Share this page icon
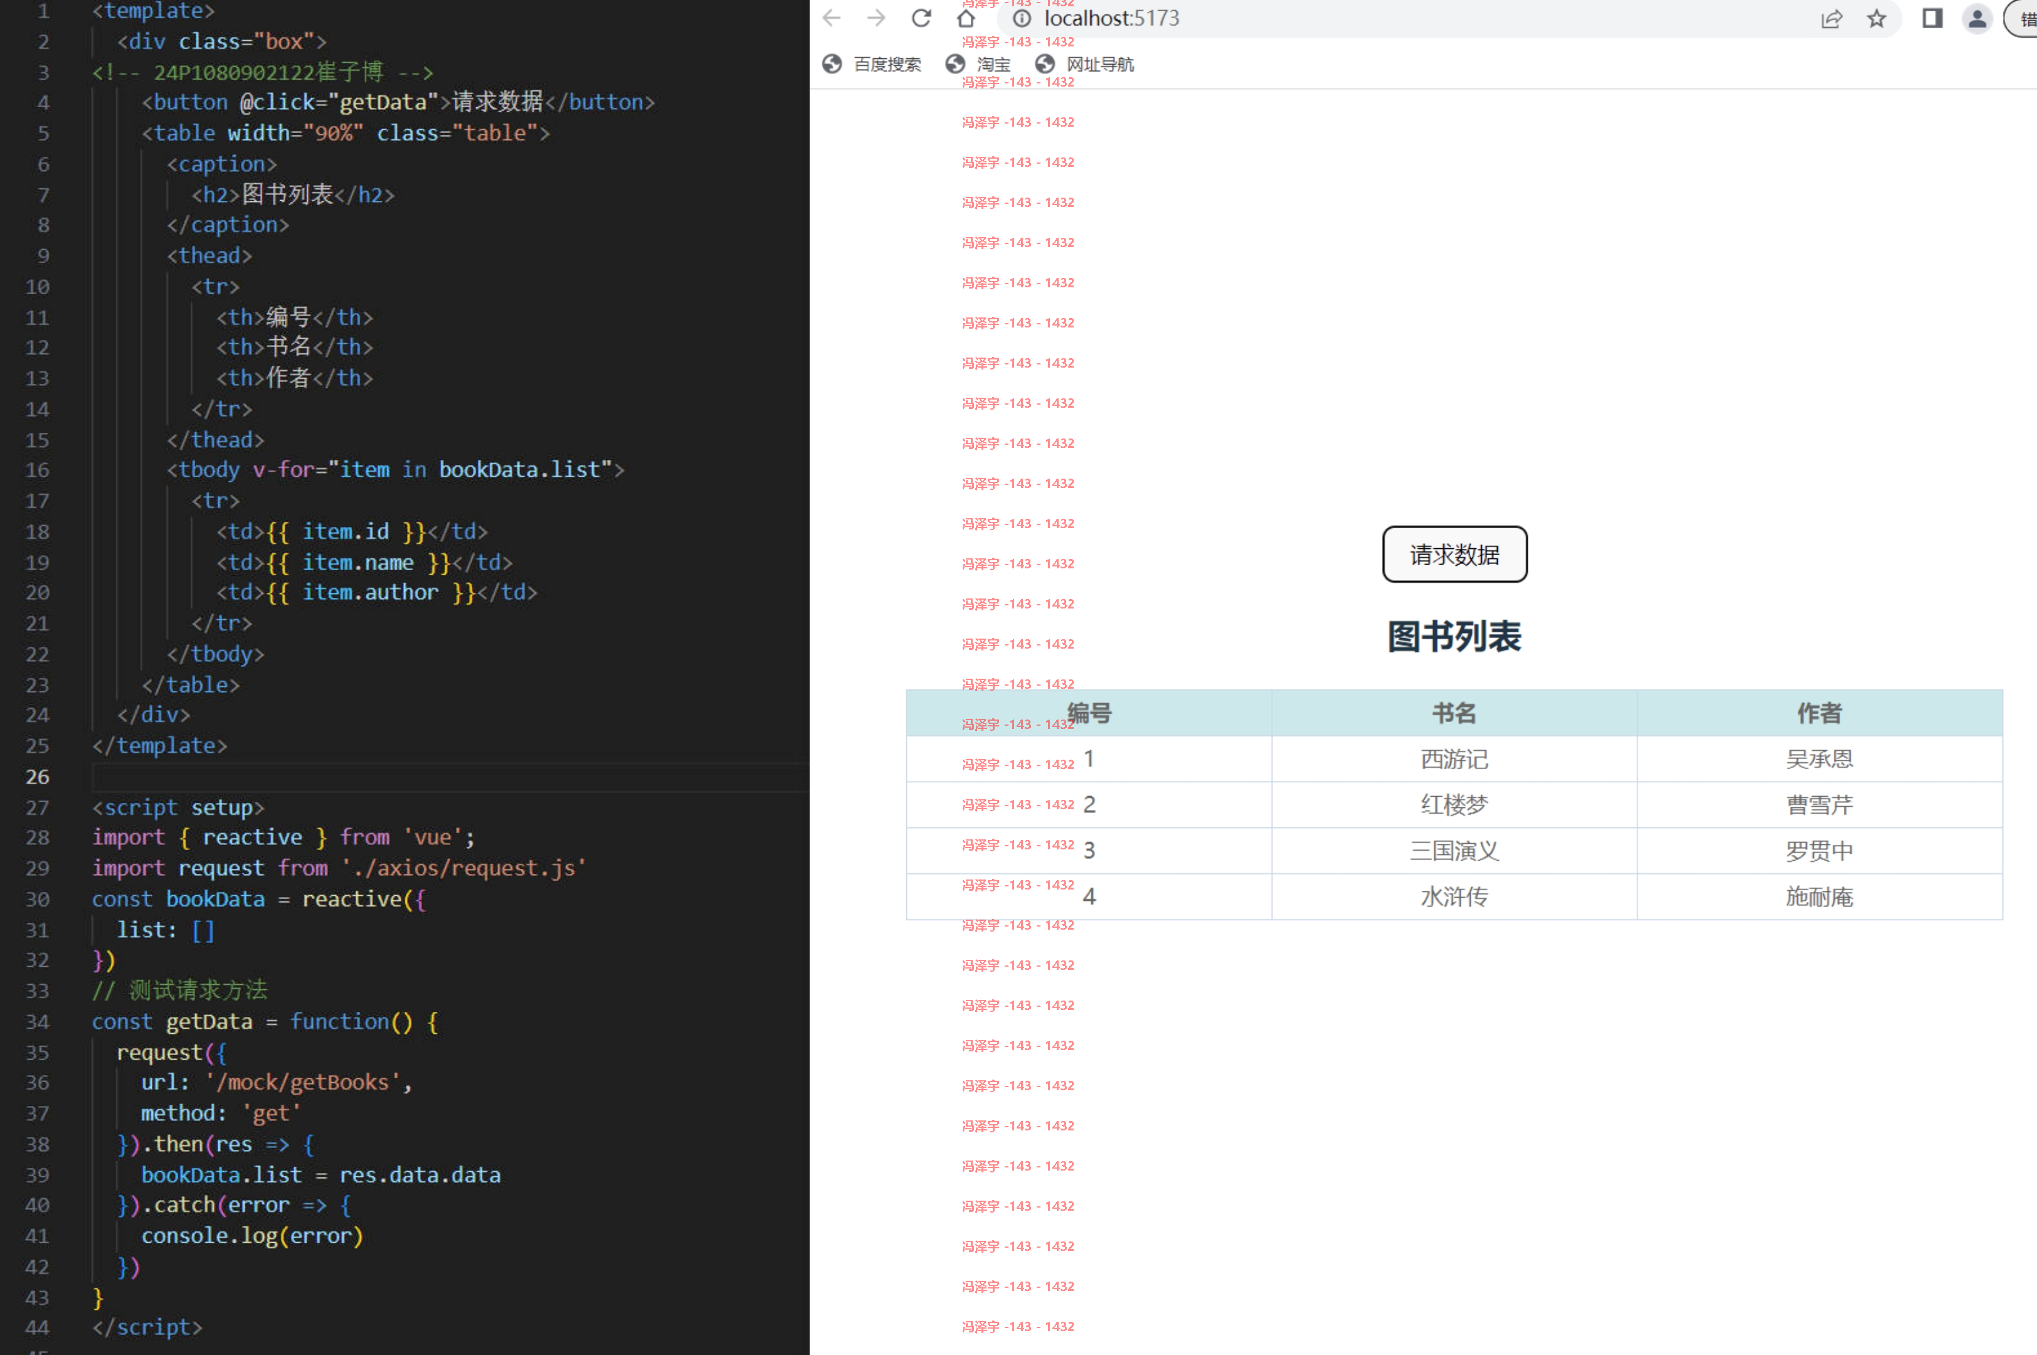Viewport: 2037px width, 1355px height. tap(1831, 18)
